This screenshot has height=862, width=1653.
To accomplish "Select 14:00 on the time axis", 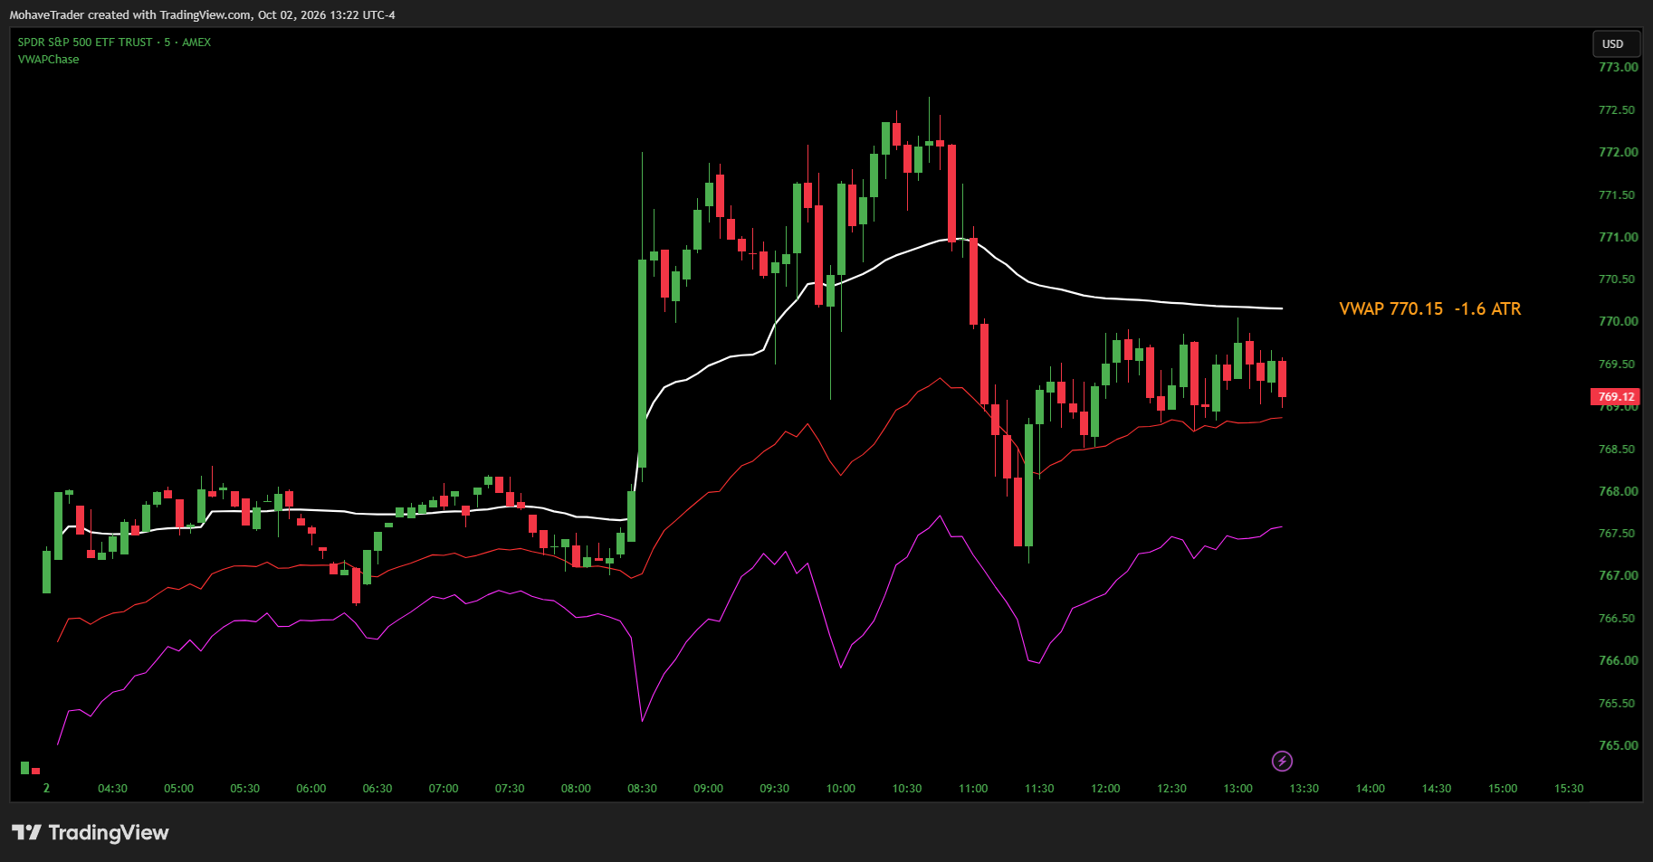I will point(1370,789).
